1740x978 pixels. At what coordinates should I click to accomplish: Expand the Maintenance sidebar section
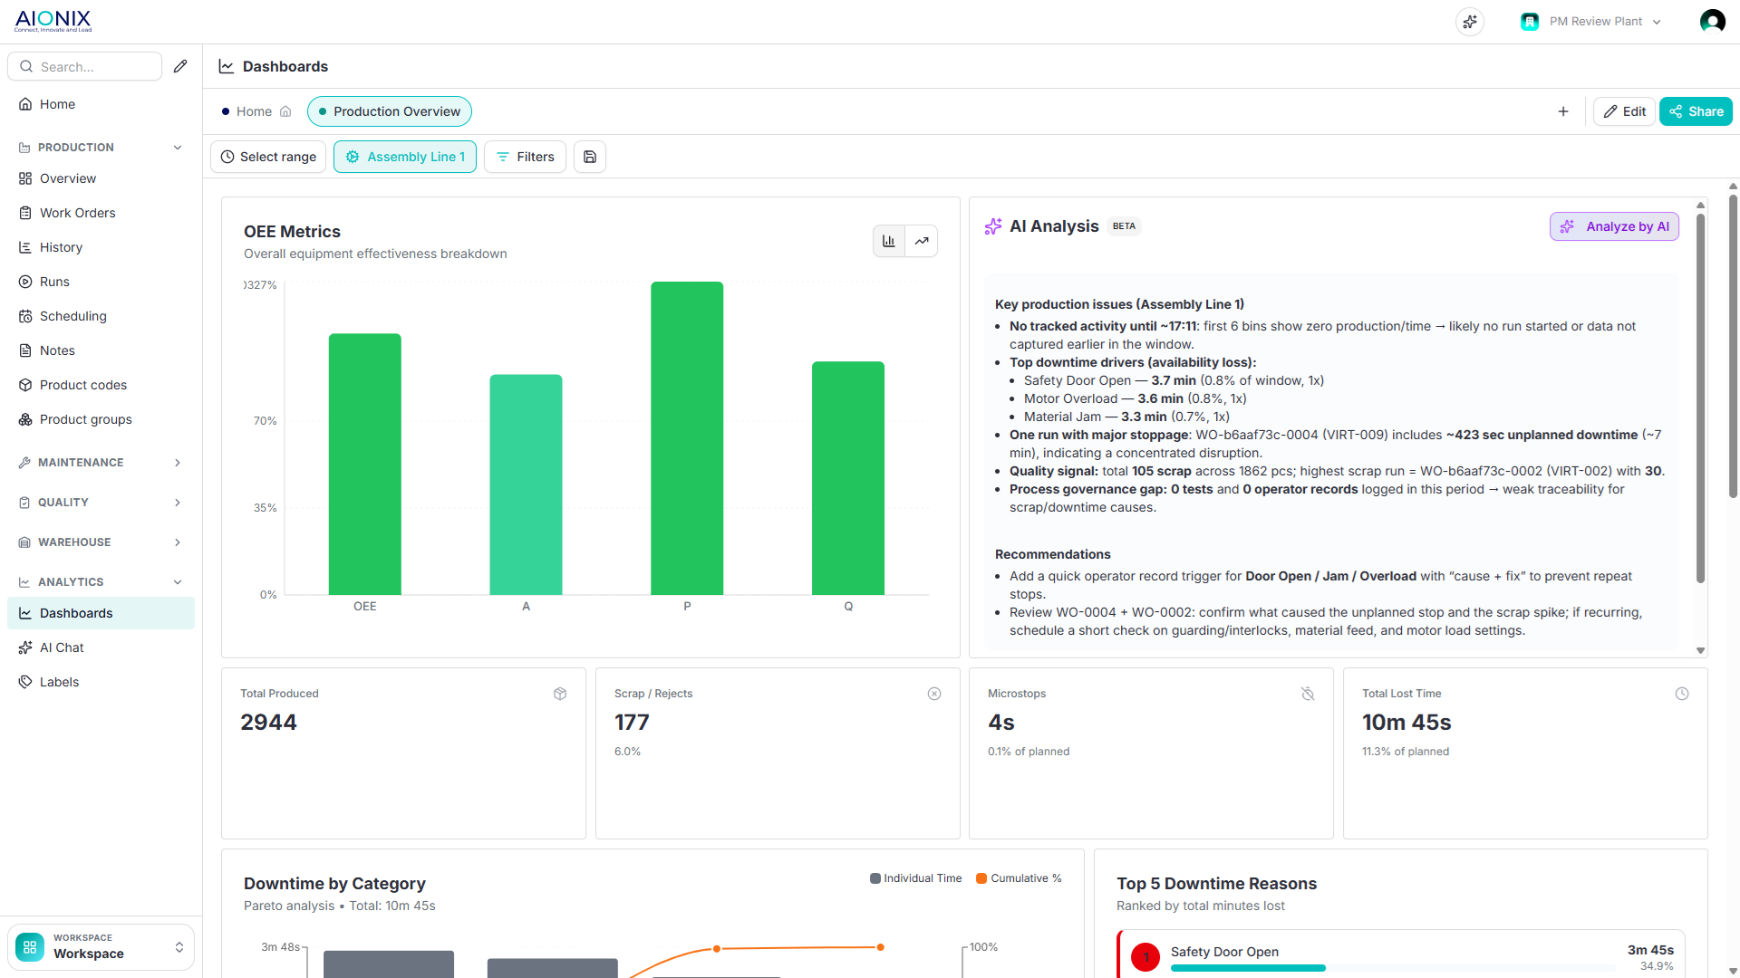tap(101, 463)
